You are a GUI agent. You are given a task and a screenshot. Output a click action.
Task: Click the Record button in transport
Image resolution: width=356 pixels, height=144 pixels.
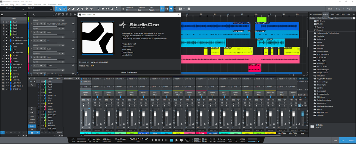click(x=181, y=140)
